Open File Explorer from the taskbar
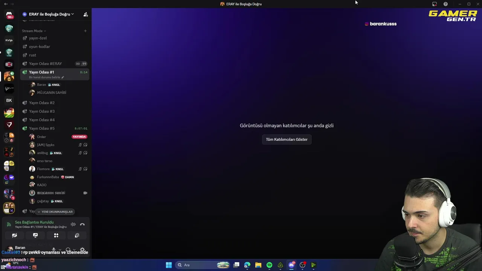Image resolution: width=482 pixels, height=271 pixels. (258, 265)
